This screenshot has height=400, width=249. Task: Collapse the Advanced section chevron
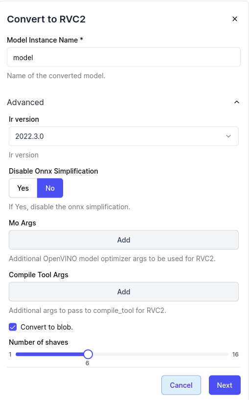(237, 102)
